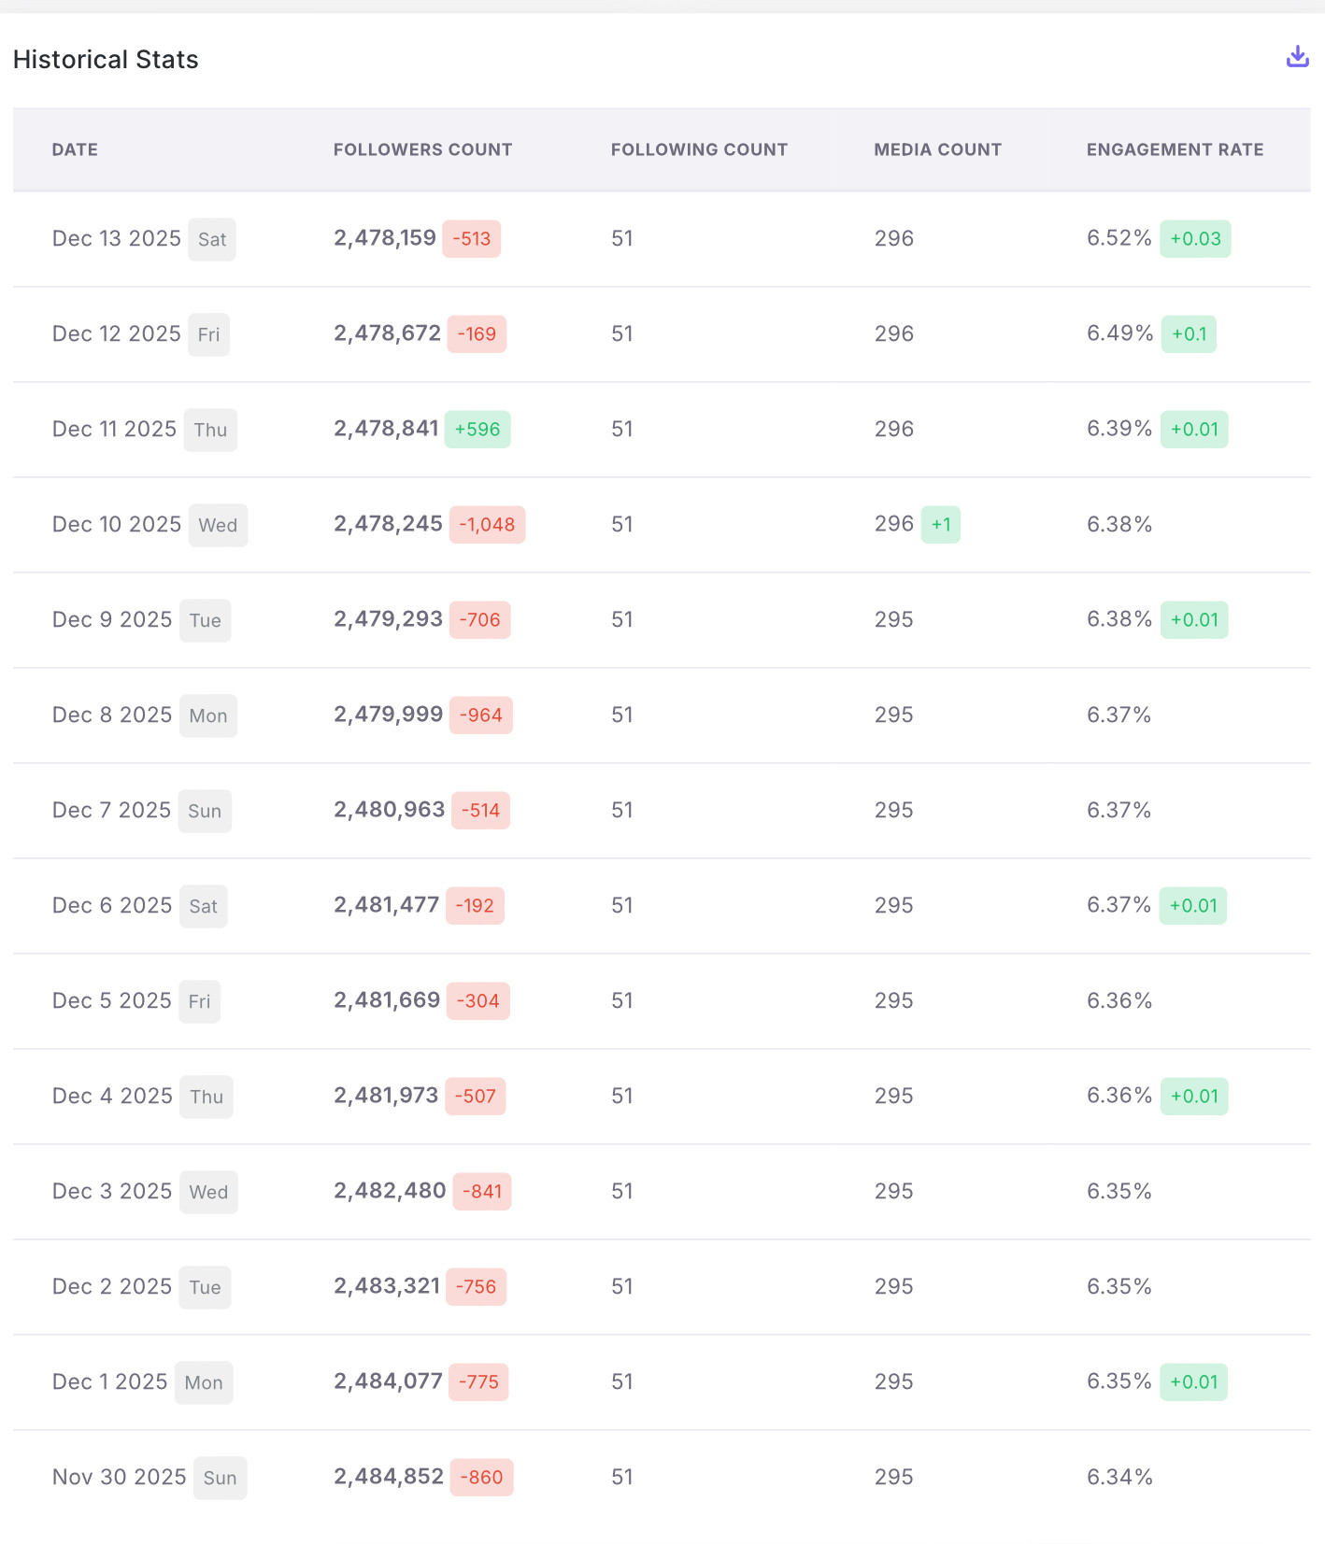Screen dimensions: 1325x1544
Task: Select the +0.1 engagement change badge
Action: (x=1189, y=333)
